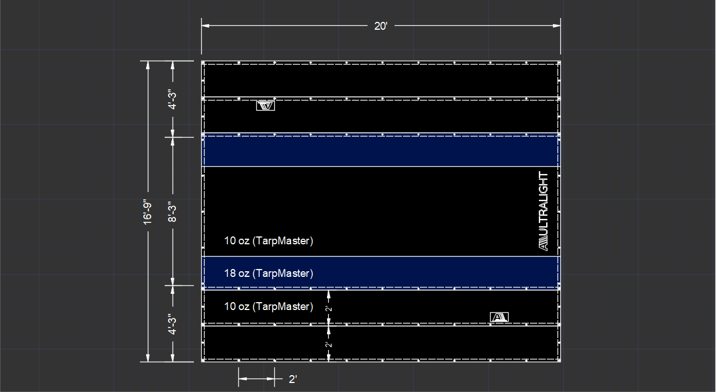This screenshot has height=392, width=716.
Task: Click the 4'-3" dimension beside the top flap
Action: point(173,99)
